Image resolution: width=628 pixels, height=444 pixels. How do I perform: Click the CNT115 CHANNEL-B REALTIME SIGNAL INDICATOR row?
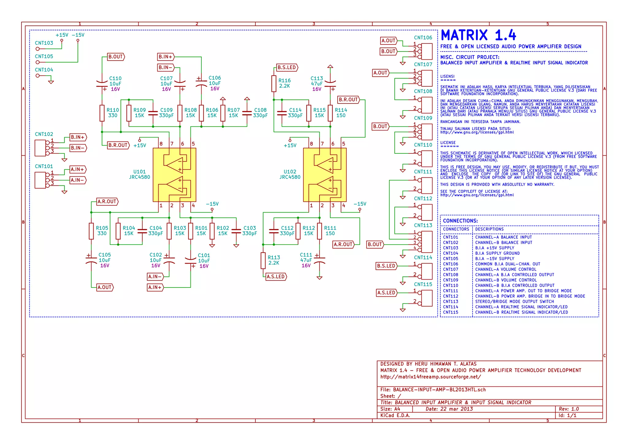point(519,312)
